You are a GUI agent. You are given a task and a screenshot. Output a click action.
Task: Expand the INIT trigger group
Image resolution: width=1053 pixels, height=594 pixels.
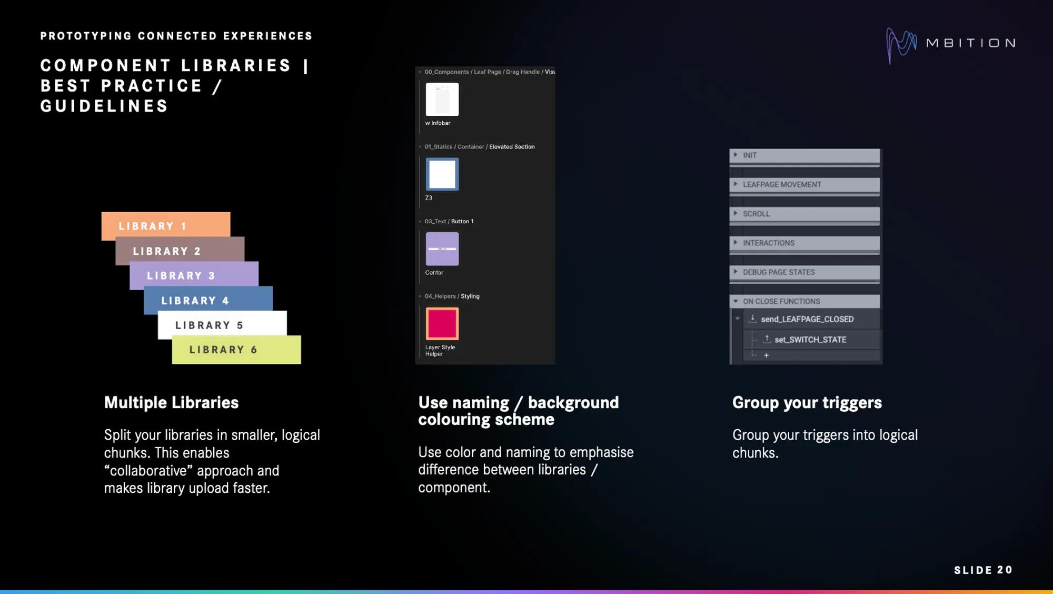pyautogui.click(x=736, y=155)
